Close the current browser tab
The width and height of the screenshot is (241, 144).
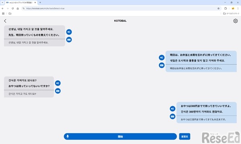(35, 2)
